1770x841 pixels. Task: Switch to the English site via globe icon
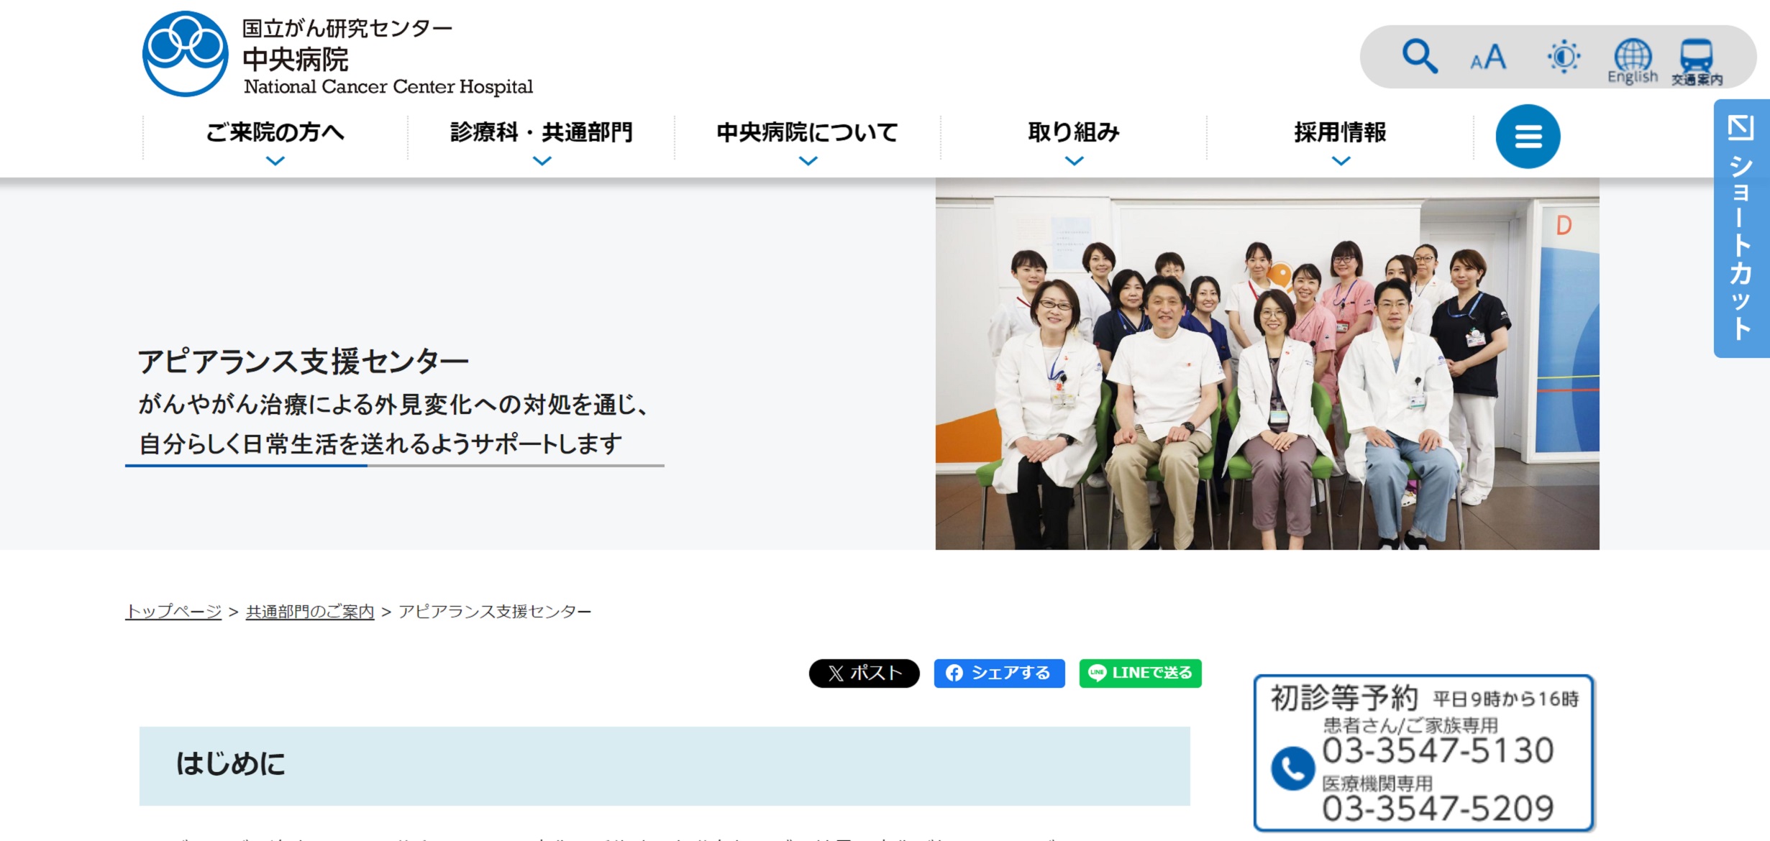pos(1633,59)
